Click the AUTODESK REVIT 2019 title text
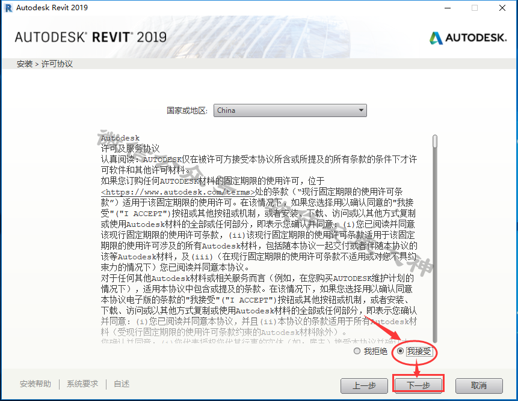The width and height of the screenshot is (518, 401). [90, 37]
